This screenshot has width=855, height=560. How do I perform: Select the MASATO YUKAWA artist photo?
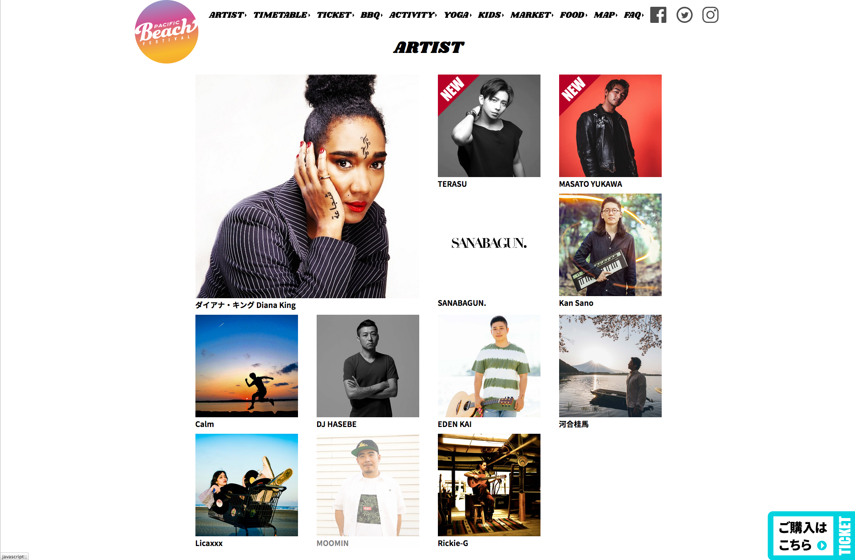pos(610,126)
